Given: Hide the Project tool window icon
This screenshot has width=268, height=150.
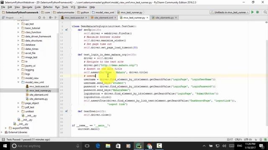Looking at the screenshot, I should [56, 17].
